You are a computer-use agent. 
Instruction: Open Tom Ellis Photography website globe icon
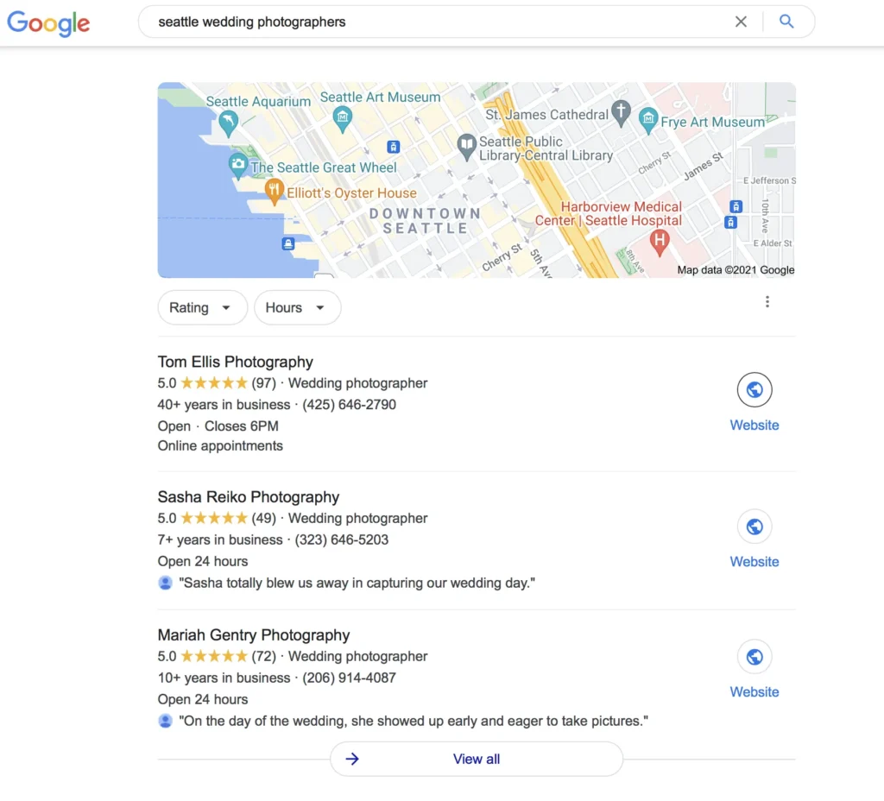[x=755, y=389]
